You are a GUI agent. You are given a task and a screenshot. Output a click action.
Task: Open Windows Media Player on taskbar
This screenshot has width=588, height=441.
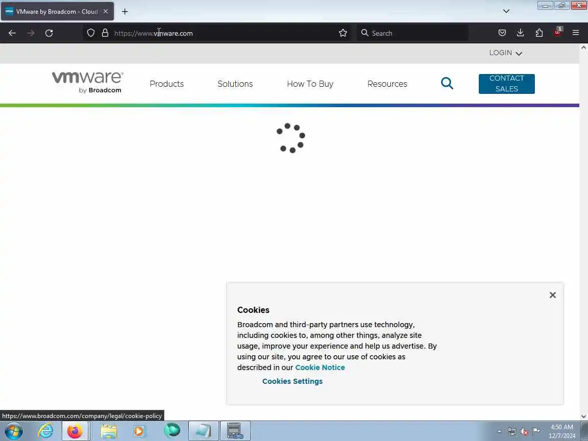pyautogui.click(x=139, y=431)
